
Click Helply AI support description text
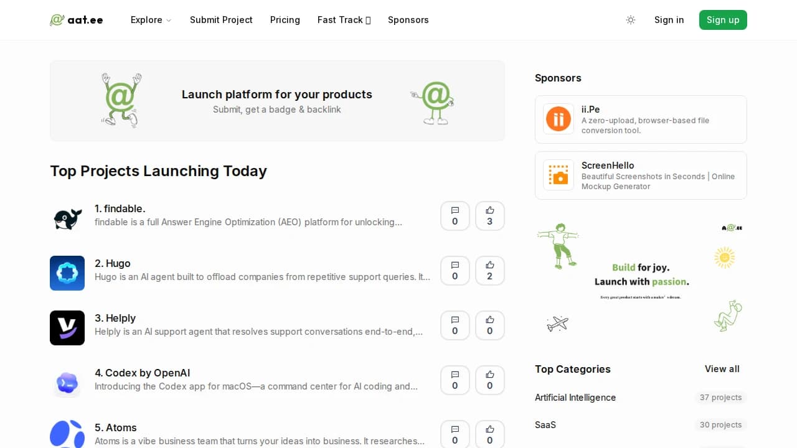pos(258,332)
